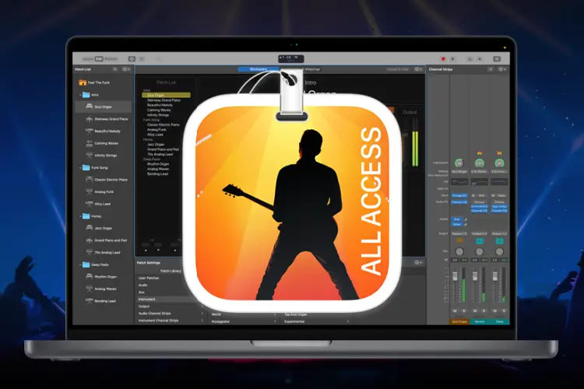Select User Patches in library
Image resolution: width=584 pixels, height=389 pixels.
pos(149,278)
